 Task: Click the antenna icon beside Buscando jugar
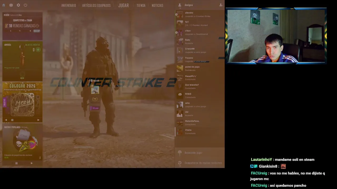180,153
